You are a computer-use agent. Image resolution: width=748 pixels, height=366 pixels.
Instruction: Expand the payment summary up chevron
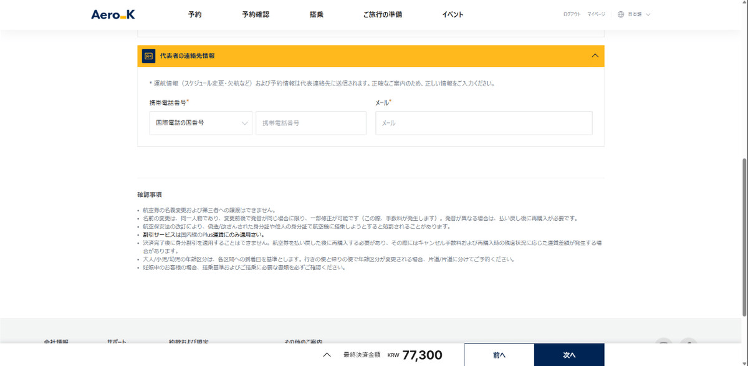point(327,355)
